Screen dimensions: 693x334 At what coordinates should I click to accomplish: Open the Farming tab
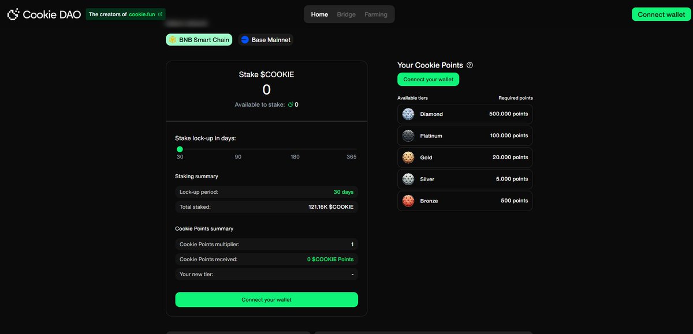point(376,14)
